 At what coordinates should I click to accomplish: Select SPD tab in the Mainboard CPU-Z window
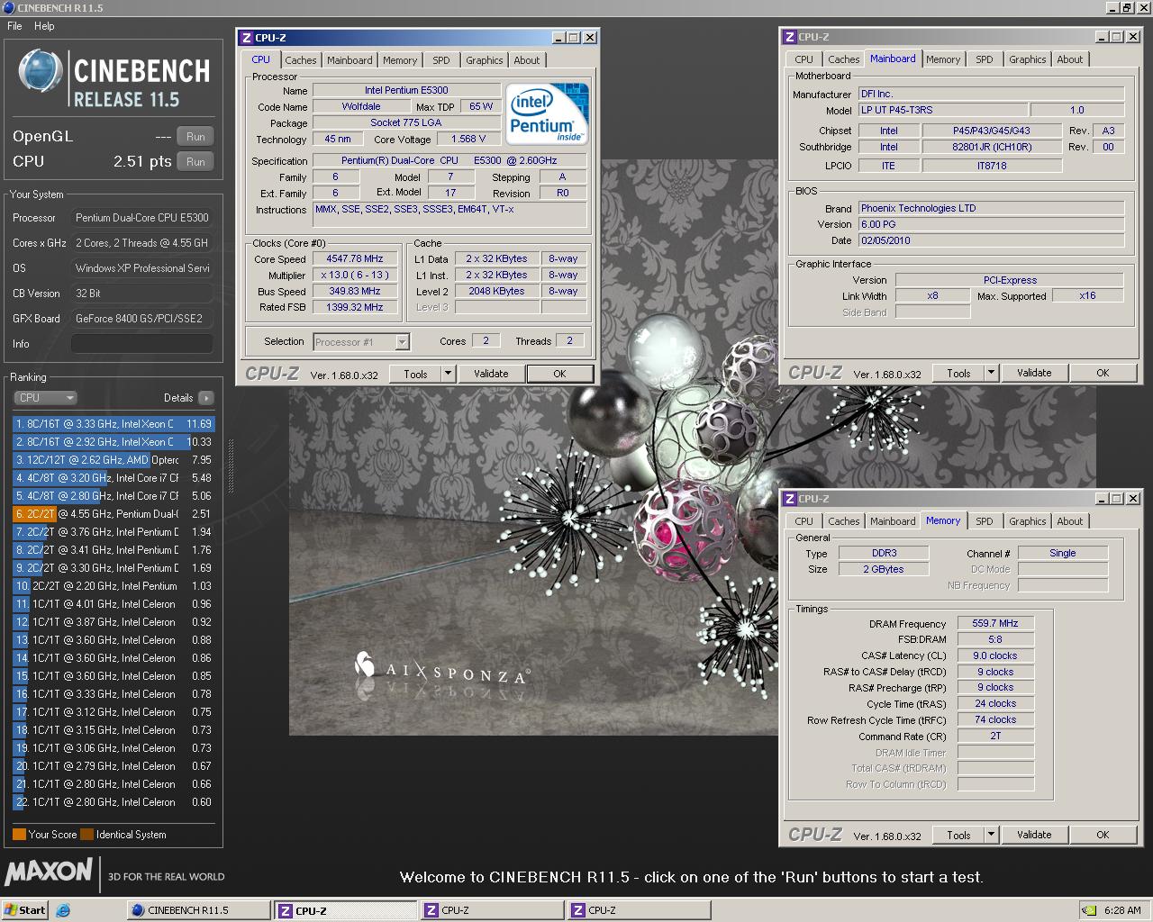click(985, 59)
